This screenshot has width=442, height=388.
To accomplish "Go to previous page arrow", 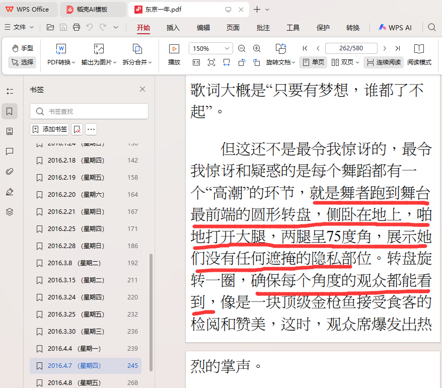I will click(x=318, y=48).
